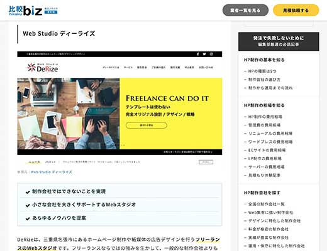
Task: Open the link HPの種類は9つ
Action: pyautogui.click(x=262, y=71)
